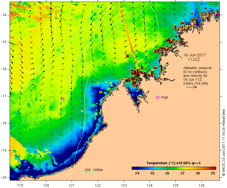The width and height of the screenshot is (227, 188).
Task: Click the longitude axis label 121
Action: point(72,185)
